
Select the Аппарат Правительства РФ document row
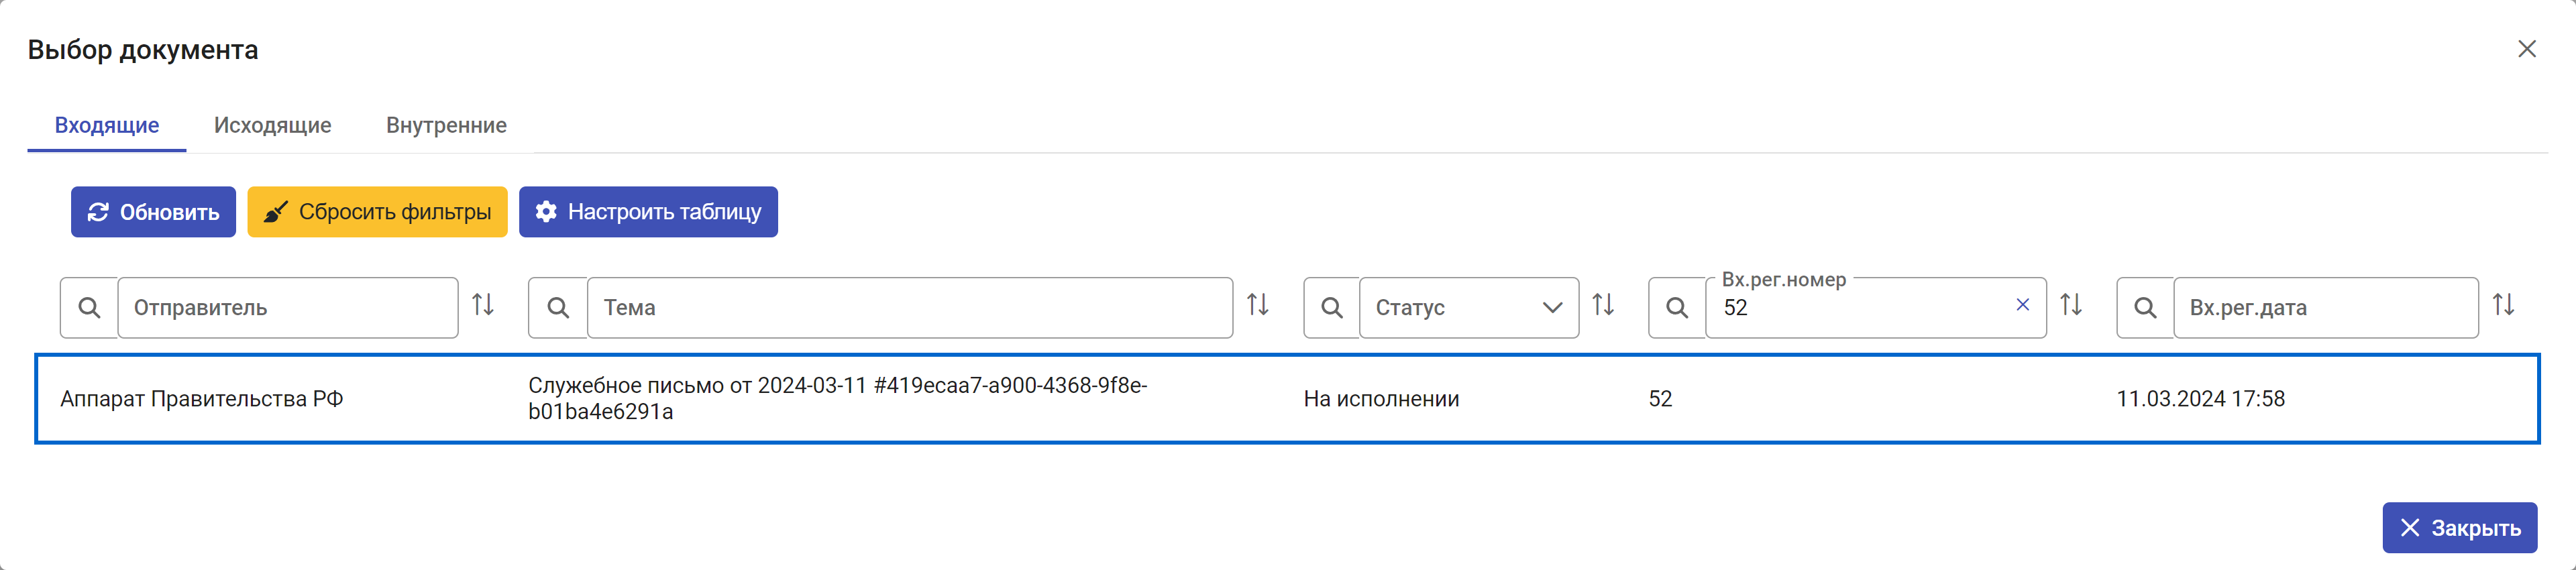click(x=1287, y=398)
